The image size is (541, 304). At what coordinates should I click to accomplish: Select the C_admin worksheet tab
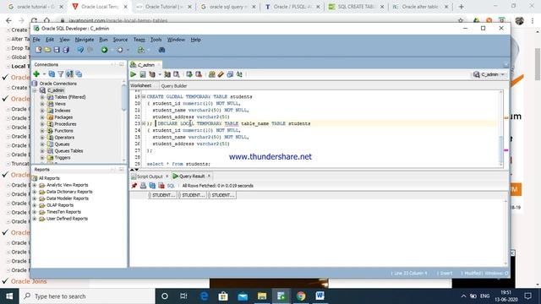click(146, 65)
